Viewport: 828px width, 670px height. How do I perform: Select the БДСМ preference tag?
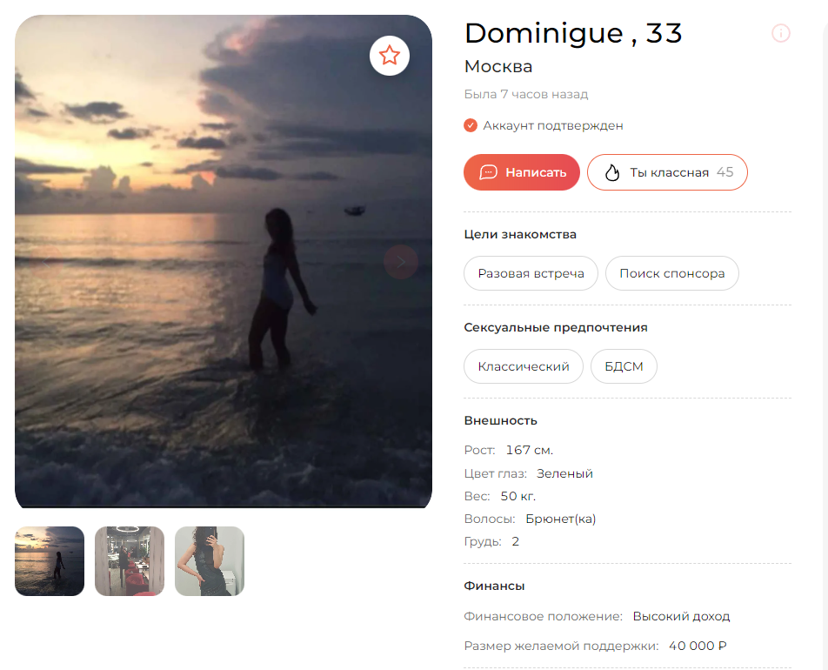pos(624,366)
